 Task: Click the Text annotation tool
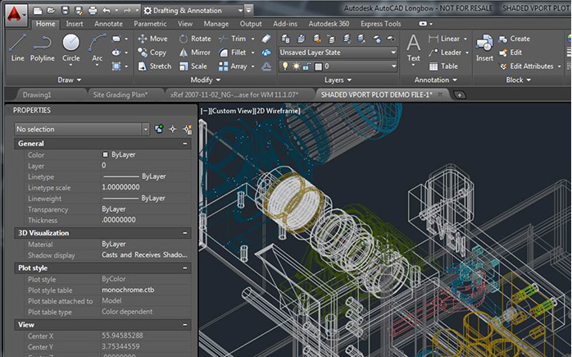coord(413,47)
